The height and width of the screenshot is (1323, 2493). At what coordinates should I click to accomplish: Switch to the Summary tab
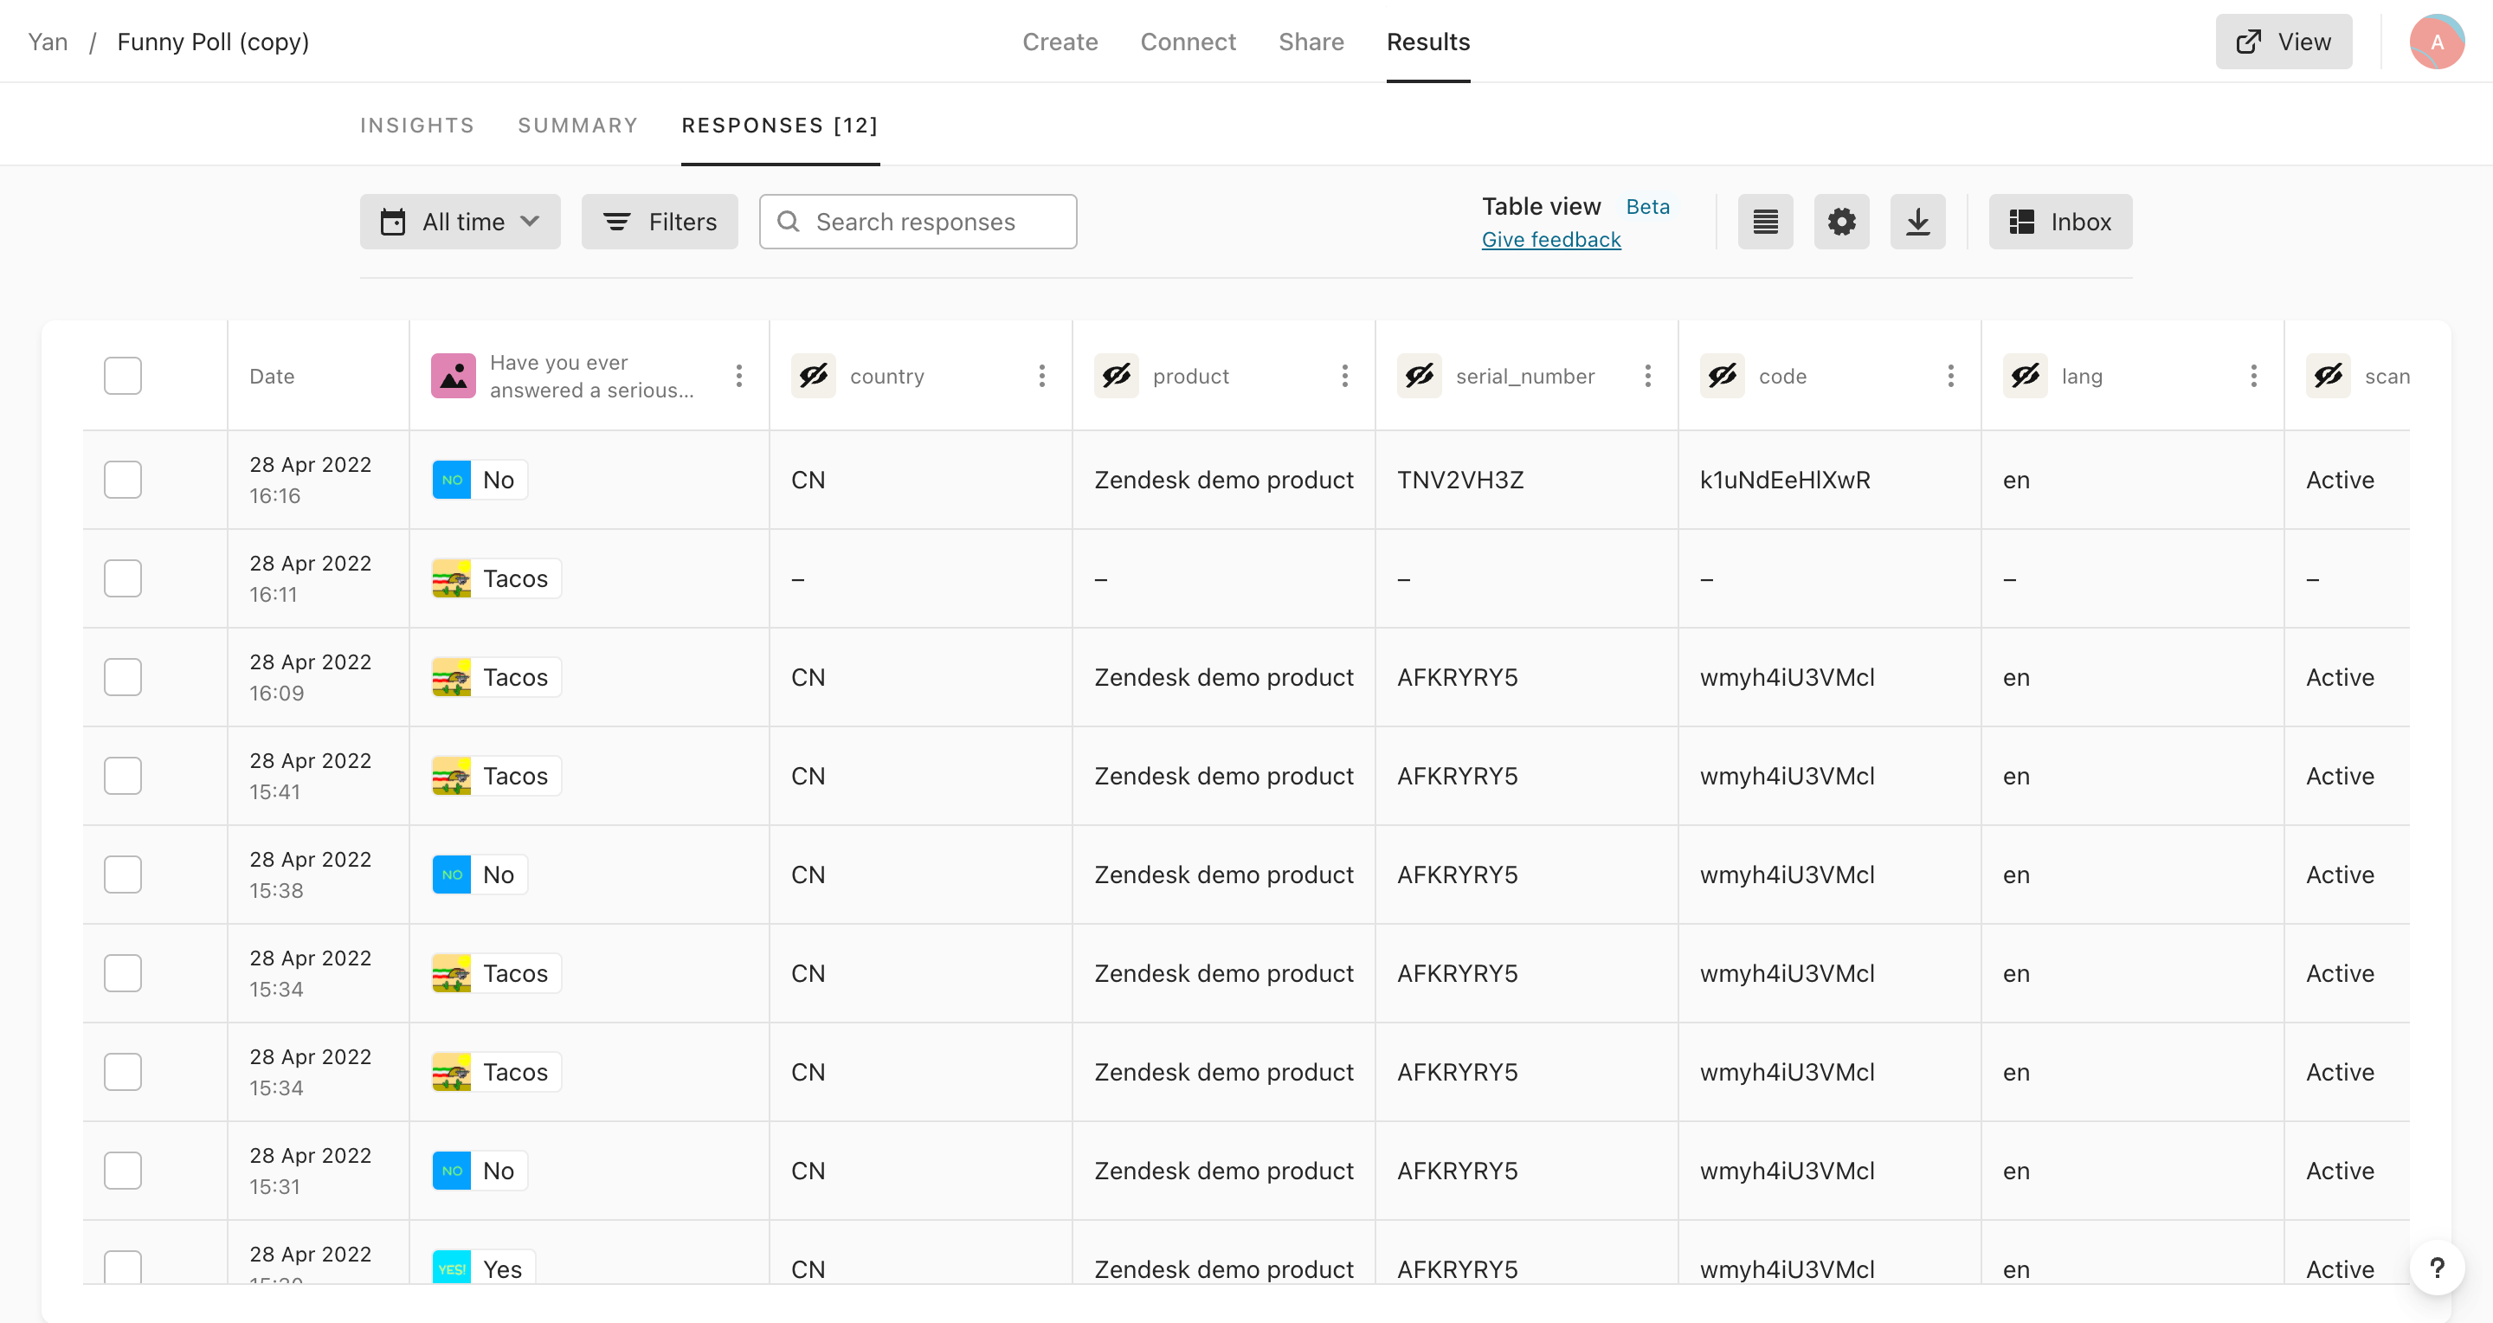coord(577,125)
